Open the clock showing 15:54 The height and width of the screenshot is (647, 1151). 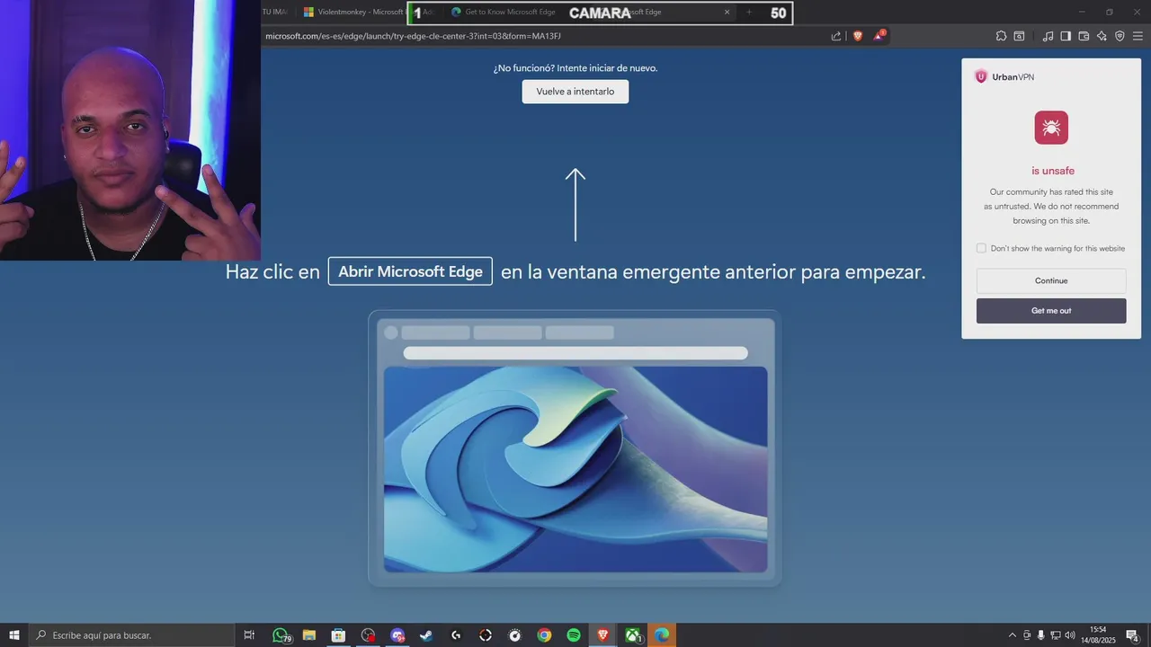[x=1098, y=635]
